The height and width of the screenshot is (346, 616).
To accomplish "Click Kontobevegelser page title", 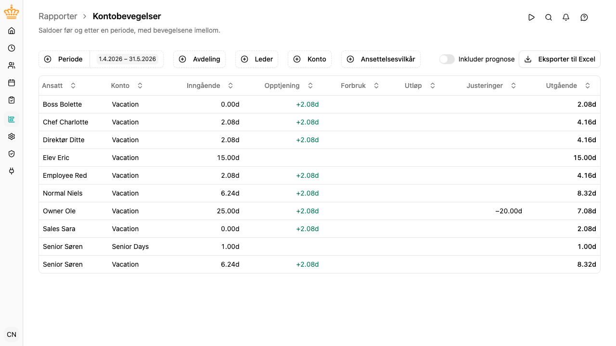I will point(127,16).
